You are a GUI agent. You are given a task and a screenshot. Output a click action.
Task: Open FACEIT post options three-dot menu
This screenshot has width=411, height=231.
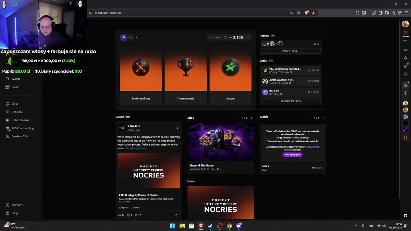pos(177,128)
